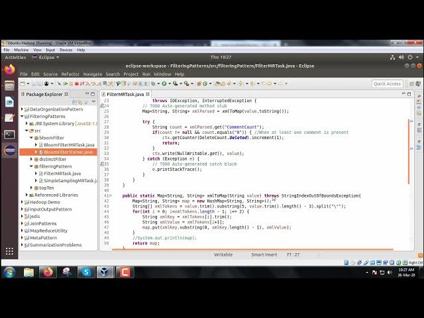Image resolution: width=424 pixels, height=318 pixels.
Task: Open the Eclipse app menu in top bar
Action: (46, 58)
